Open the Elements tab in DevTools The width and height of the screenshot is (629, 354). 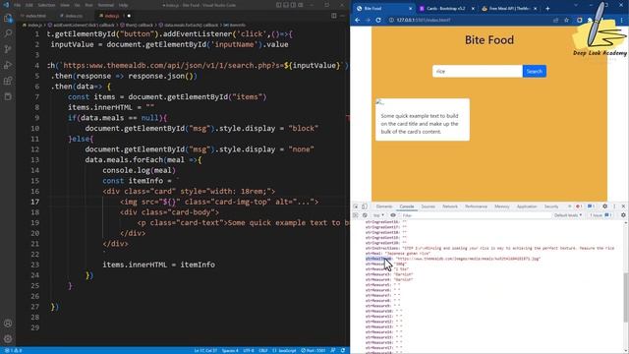(384, 206)
